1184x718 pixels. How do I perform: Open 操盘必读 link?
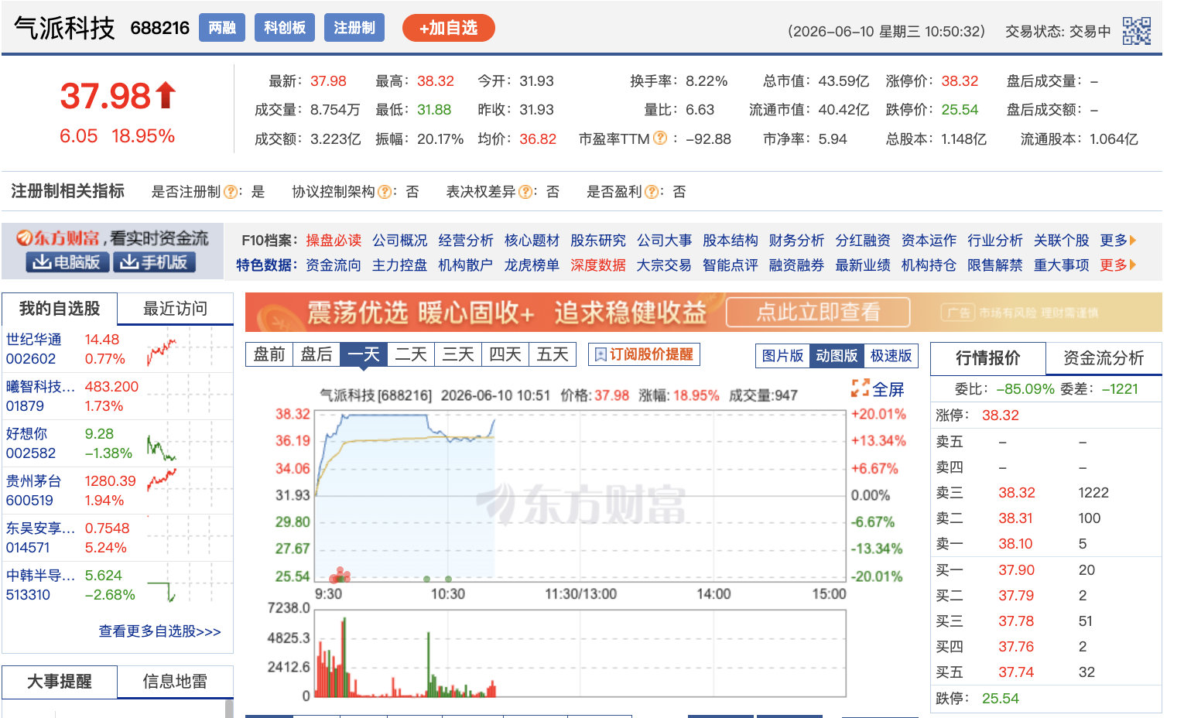334,241
